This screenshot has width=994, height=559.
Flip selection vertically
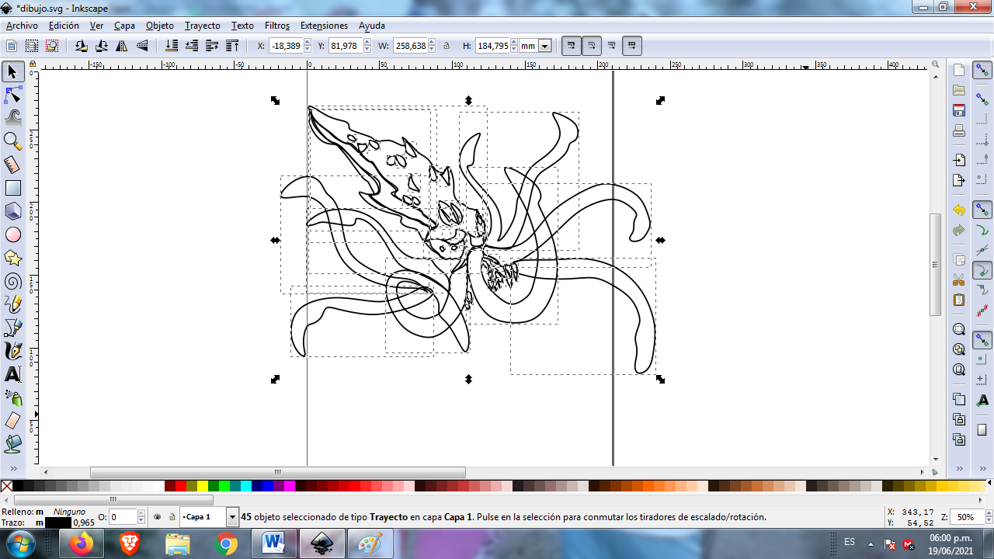[x=142, y=46]
